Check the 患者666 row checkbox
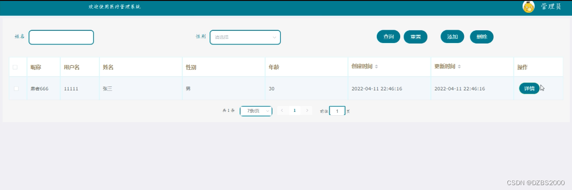This screenshot has height=190, width=572. [16, 88]
